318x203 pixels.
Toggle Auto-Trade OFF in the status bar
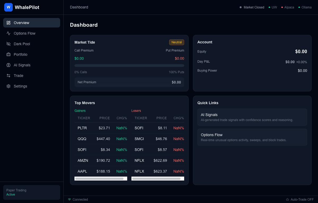click(300, 200)
